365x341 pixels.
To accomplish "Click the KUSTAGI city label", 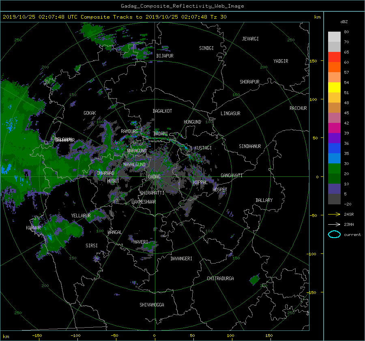I will [x=203, y=148].
